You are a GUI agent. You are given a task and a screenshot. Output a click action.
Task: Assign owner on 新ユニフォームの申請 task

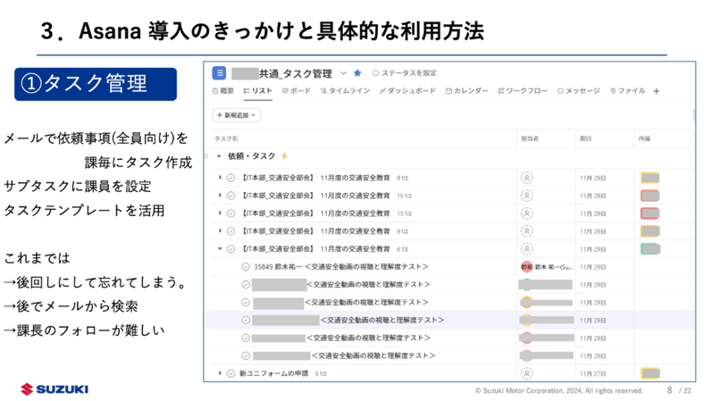click(526, 373)
